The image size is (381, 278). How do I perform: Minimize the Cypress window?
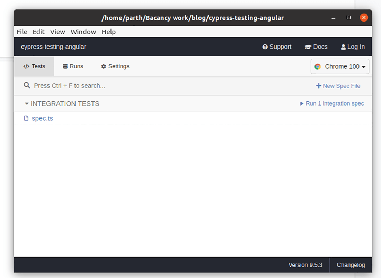334,18
